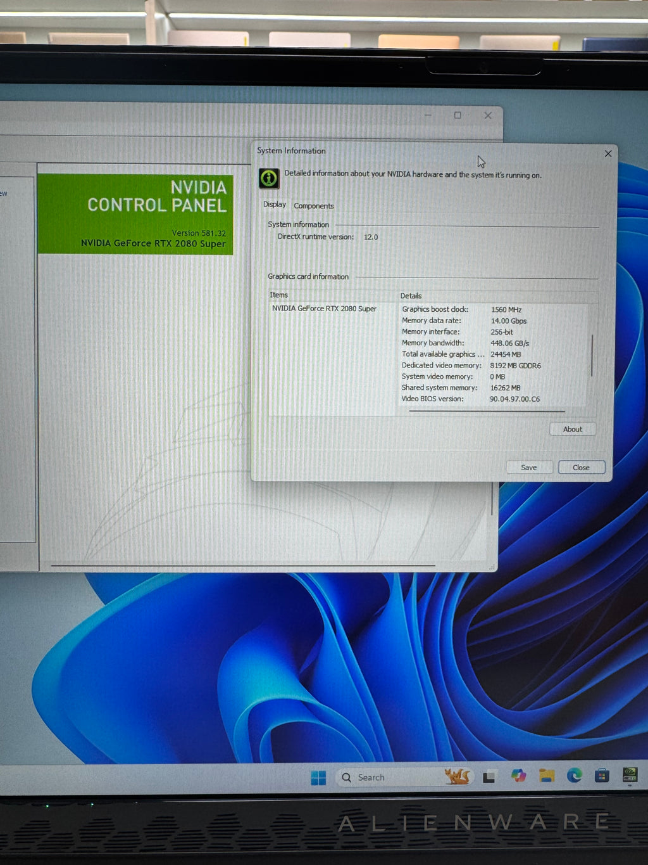Screen dimensions: 648x865
Task: Open Task View from the taskbar
Action: (x=489, y=777)
